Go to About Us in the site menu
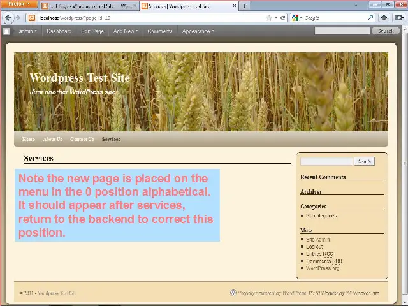Image resolution: width=408 pixels, height=306 pixels. [52, 139]
